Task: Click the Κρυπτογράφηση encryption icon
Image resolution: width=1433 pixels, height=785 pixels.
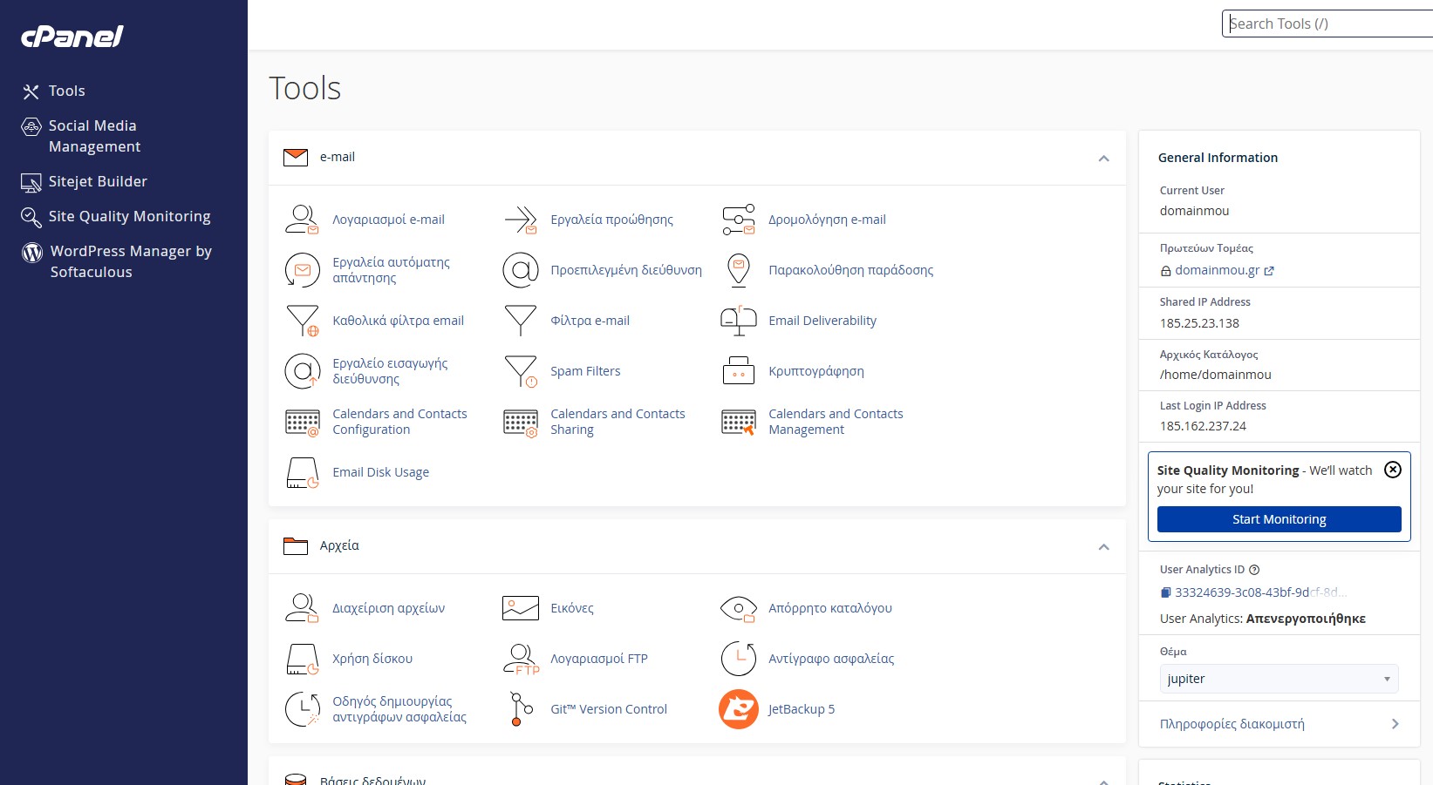Action: [x=738, y=371]
